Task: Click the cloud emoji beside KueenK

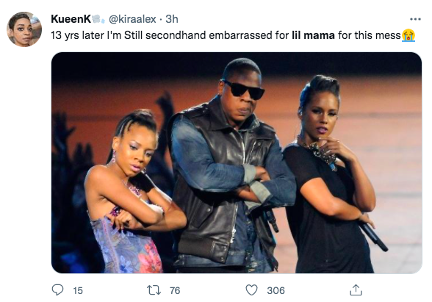Action: (x=98, y=19)
